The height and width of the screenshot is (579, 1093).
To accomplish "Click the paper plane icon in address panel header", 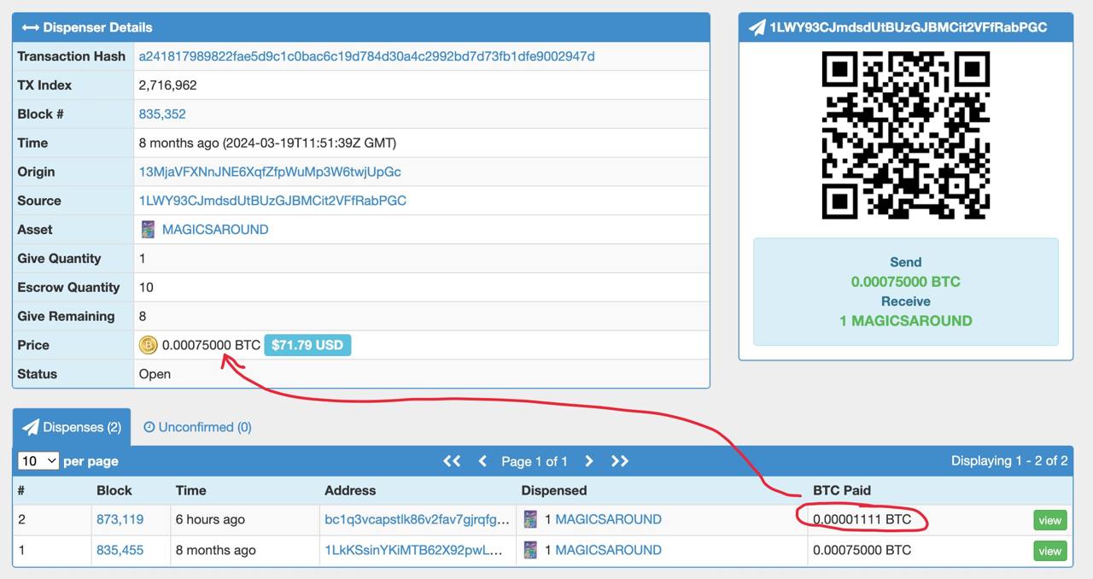I will click(x=757, y=27).
